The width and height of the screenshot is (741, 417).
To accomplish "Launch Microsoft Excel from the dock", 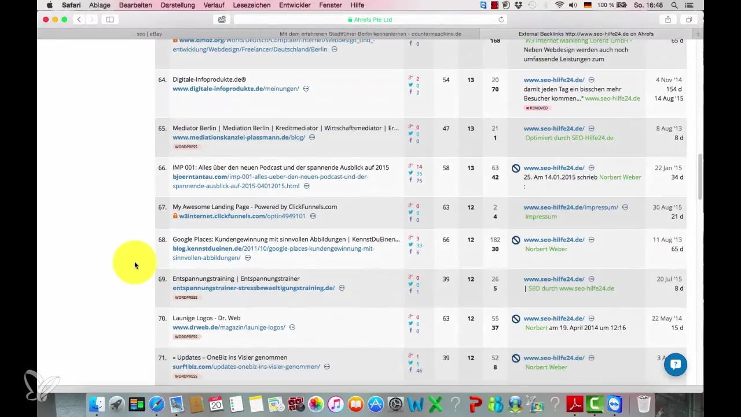I will coord(435,403).
